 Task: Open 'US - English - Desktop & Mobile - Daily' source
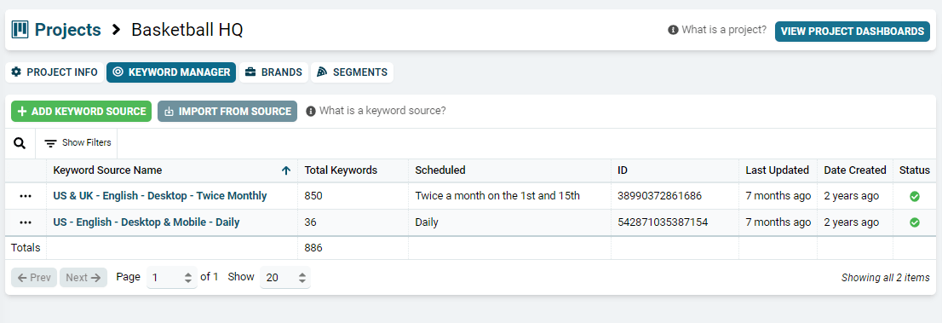pos(146,222)
